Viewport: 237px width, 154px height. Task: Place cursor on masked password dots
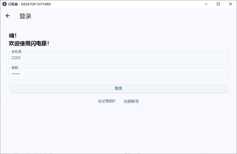(15, 74)
